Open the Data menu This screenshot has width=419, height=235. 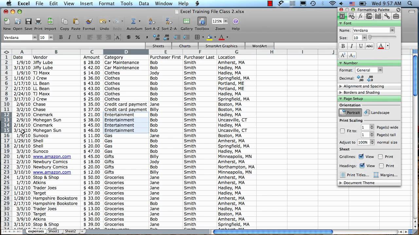click(x=144, y=4)
